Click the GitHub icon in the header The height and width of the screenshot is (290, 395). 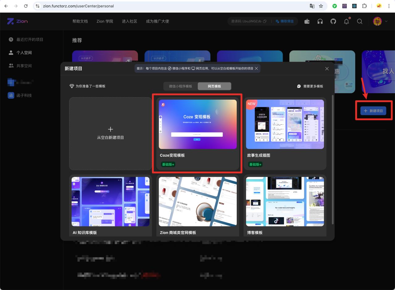[x=333, y=21]
